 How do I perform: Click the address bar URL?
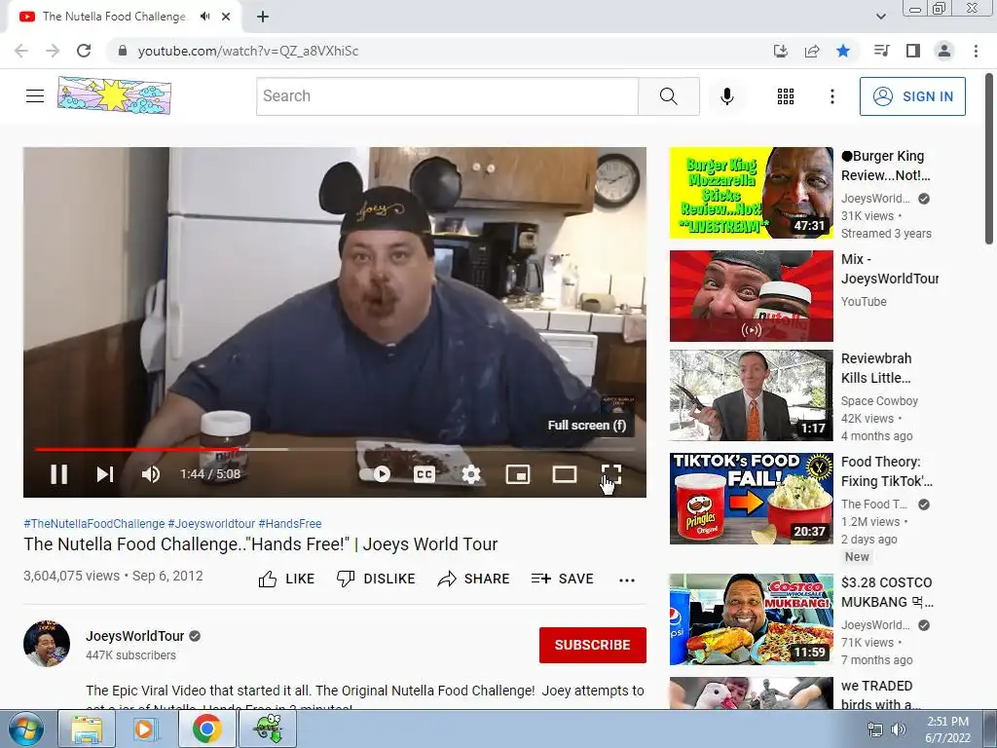pos(248,51)
